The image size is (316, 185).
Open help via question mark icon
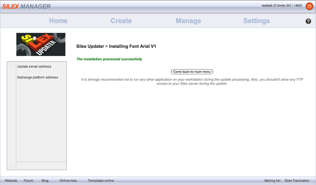(x=308, y=21)
